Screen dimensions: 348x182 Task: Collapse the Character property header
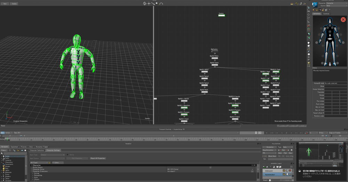click(x=32, y=165)
